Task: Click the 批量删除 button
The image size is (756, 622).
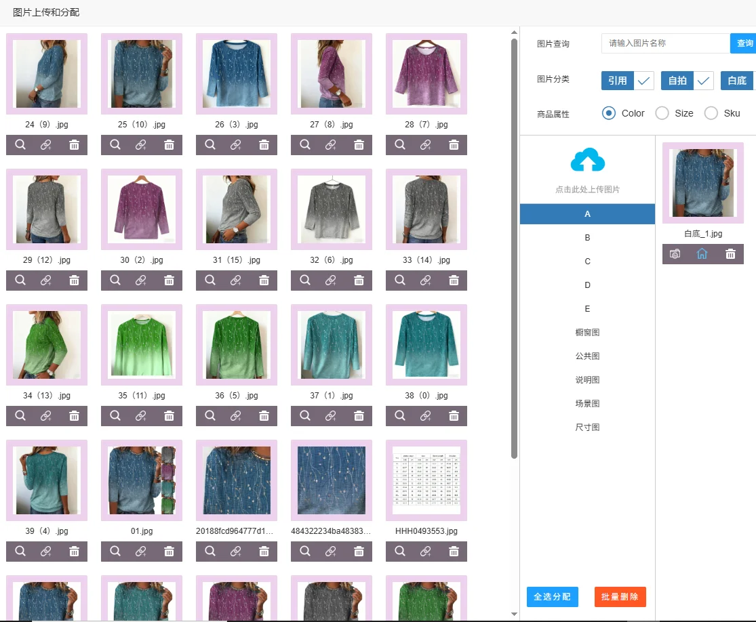Action: pos(620,597)
